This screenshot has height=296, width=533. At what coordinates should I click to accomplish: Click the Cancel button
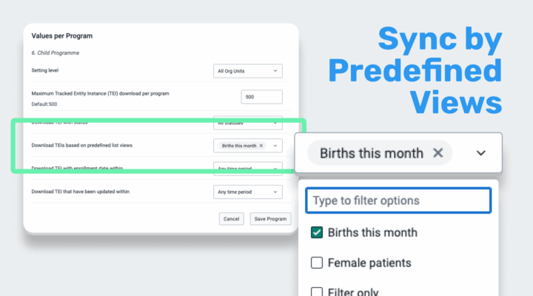tap(232, 218)
